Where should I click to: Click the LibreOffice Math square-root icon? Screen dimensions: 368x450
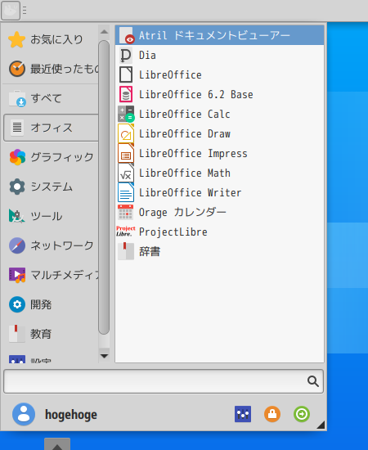pos(126,173)
